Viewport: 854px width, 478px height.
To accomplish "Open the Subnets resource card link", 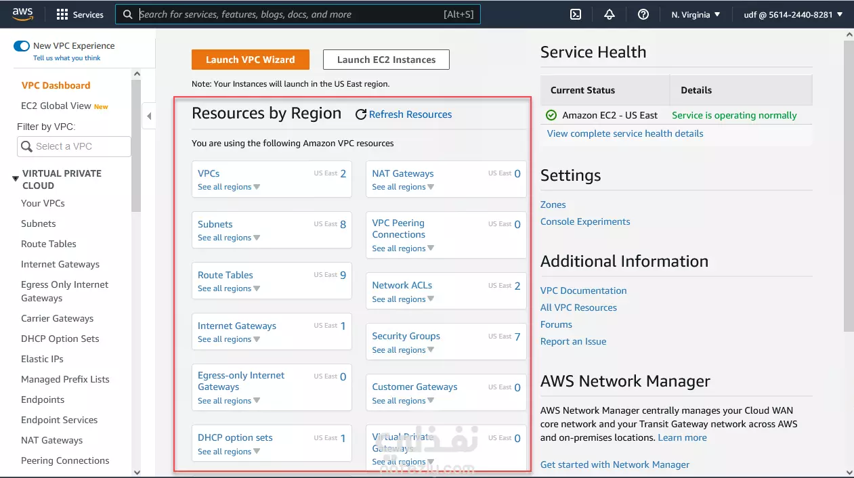I will point(215,224).
